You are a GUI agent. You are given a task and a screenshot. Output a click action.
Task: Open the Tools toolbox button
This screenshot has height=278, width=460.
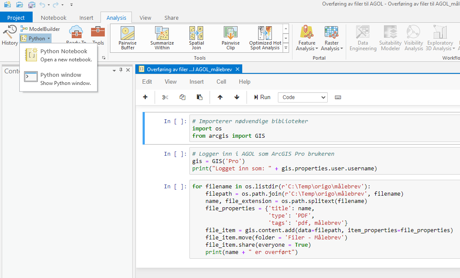pos(98,35)
